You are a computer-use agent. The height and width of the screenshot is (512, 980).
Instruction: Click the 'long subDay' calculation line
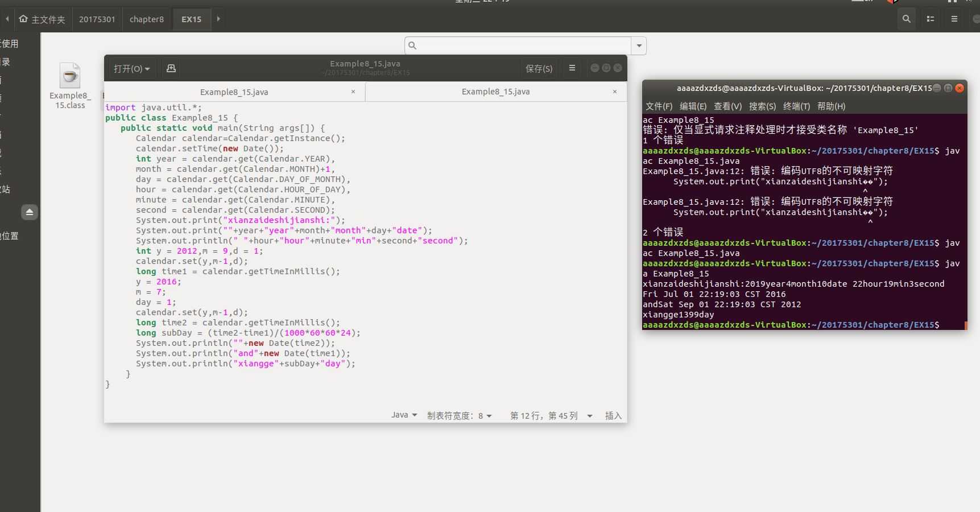[248, 333]
